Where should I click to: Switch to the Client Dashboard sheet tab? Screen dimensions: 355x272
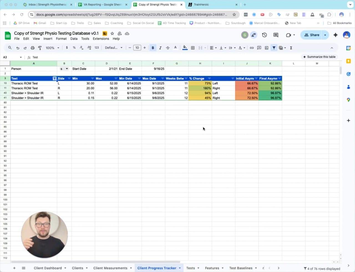(48, 268)
